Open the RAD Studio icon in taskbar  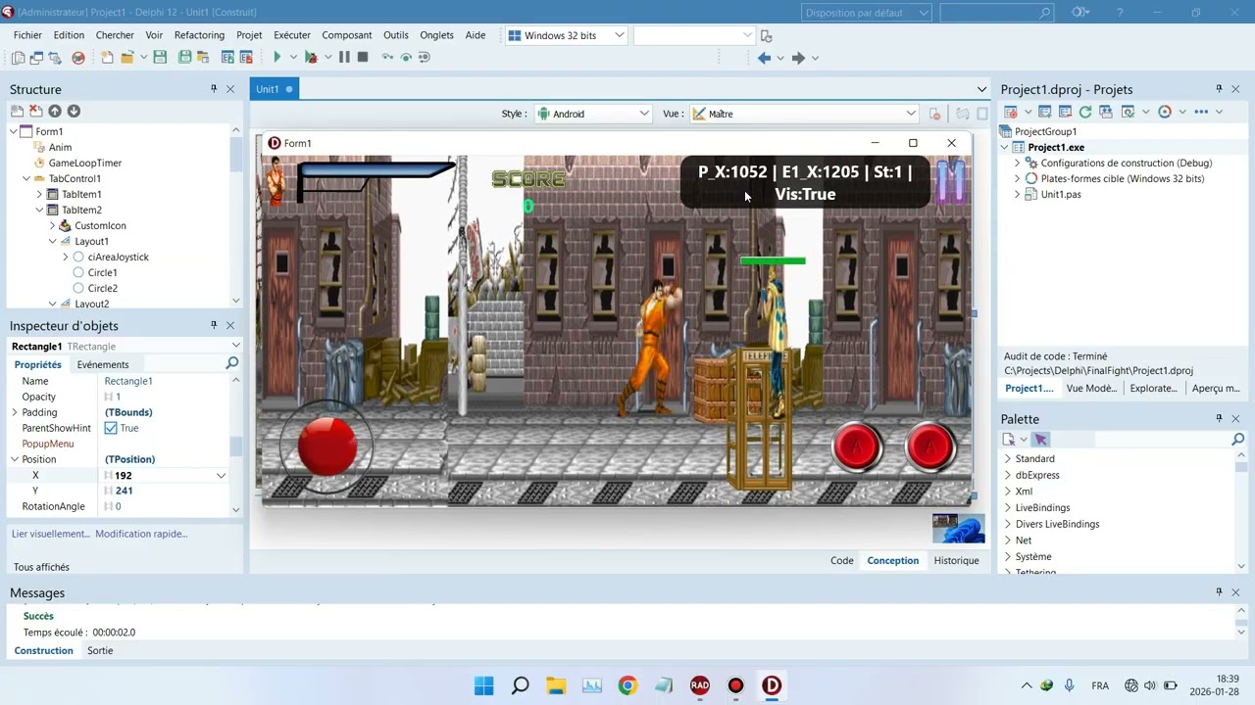point(700,685)
